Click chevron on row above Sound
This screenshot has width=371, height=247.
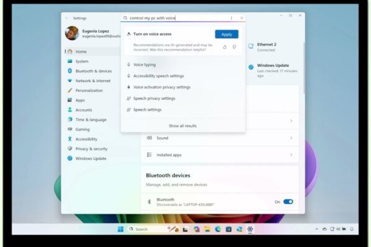pyautogui.click(x=291, y=121)
